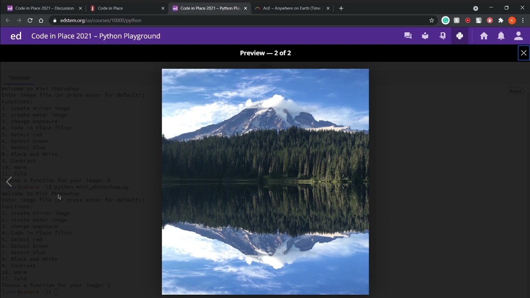This screenshot has height=298, width=530.
Task: Open the lessons icon in Ed header
Action: [425, 36]
